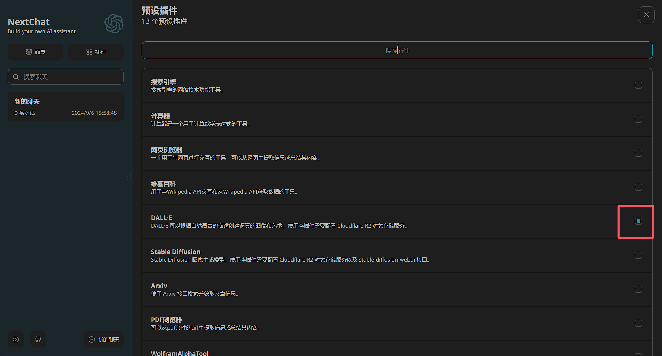Image resolution: width=662 pixels, height=356 pixels.
Task: Enable the Arxiv plugin checkbox
Action: click(638, 289)
